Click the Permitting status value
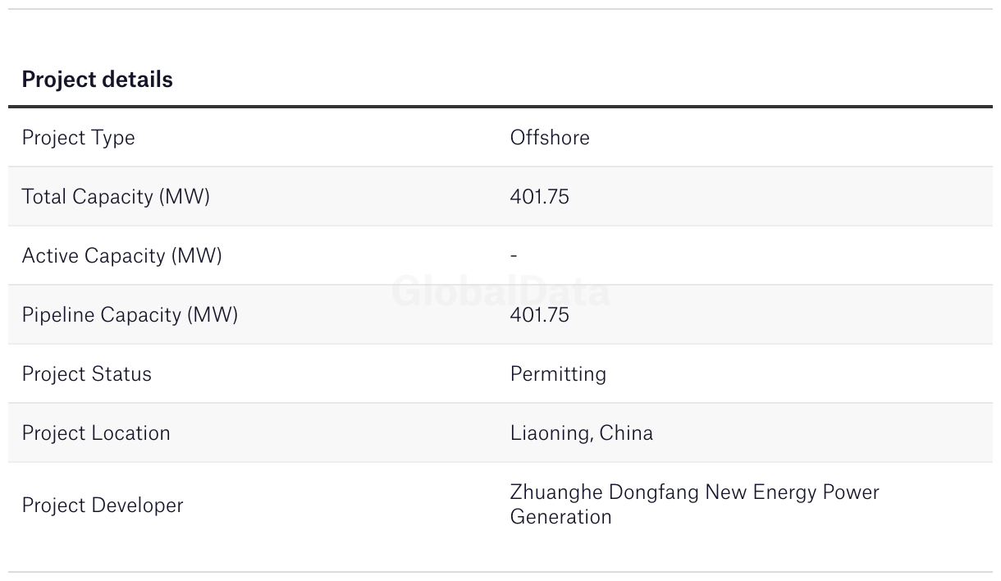The height and width of the screenshot is (581, 1001). pyautogui.click(x=558, y=374)
